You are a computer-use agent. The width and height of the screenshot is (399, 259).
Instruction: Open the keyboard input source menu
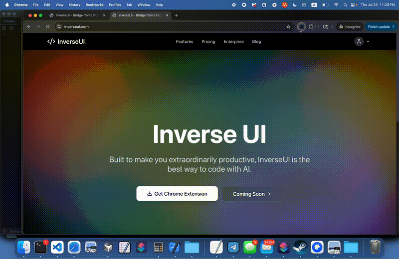click(x=314, y=5)
